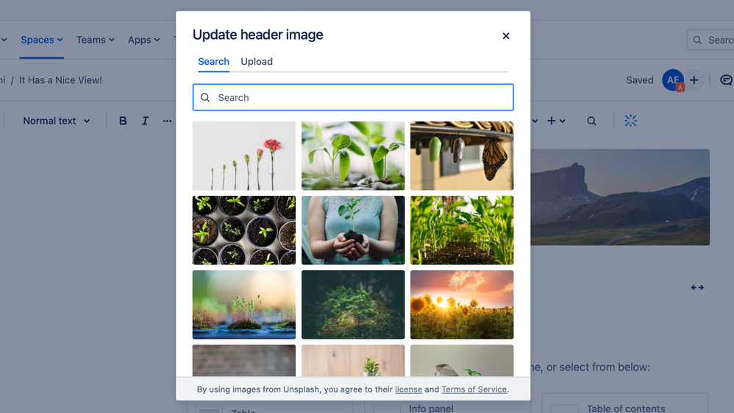Expand the Teams menu
The width and height of the screenshot is (734, 413).
(x=96, y=40)
